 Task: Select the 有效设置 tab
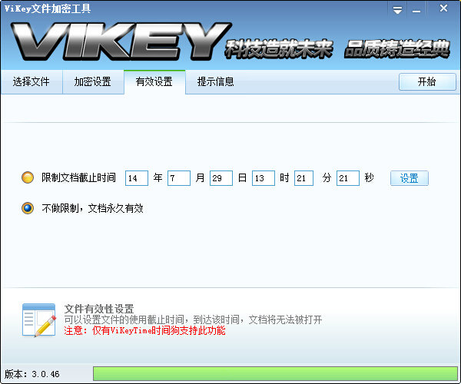point(154,81)
